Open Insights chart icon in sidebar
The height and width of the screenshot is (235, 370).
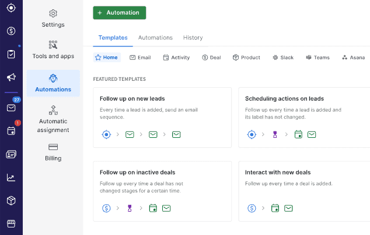pyautogui.click(x=11, y=177)
